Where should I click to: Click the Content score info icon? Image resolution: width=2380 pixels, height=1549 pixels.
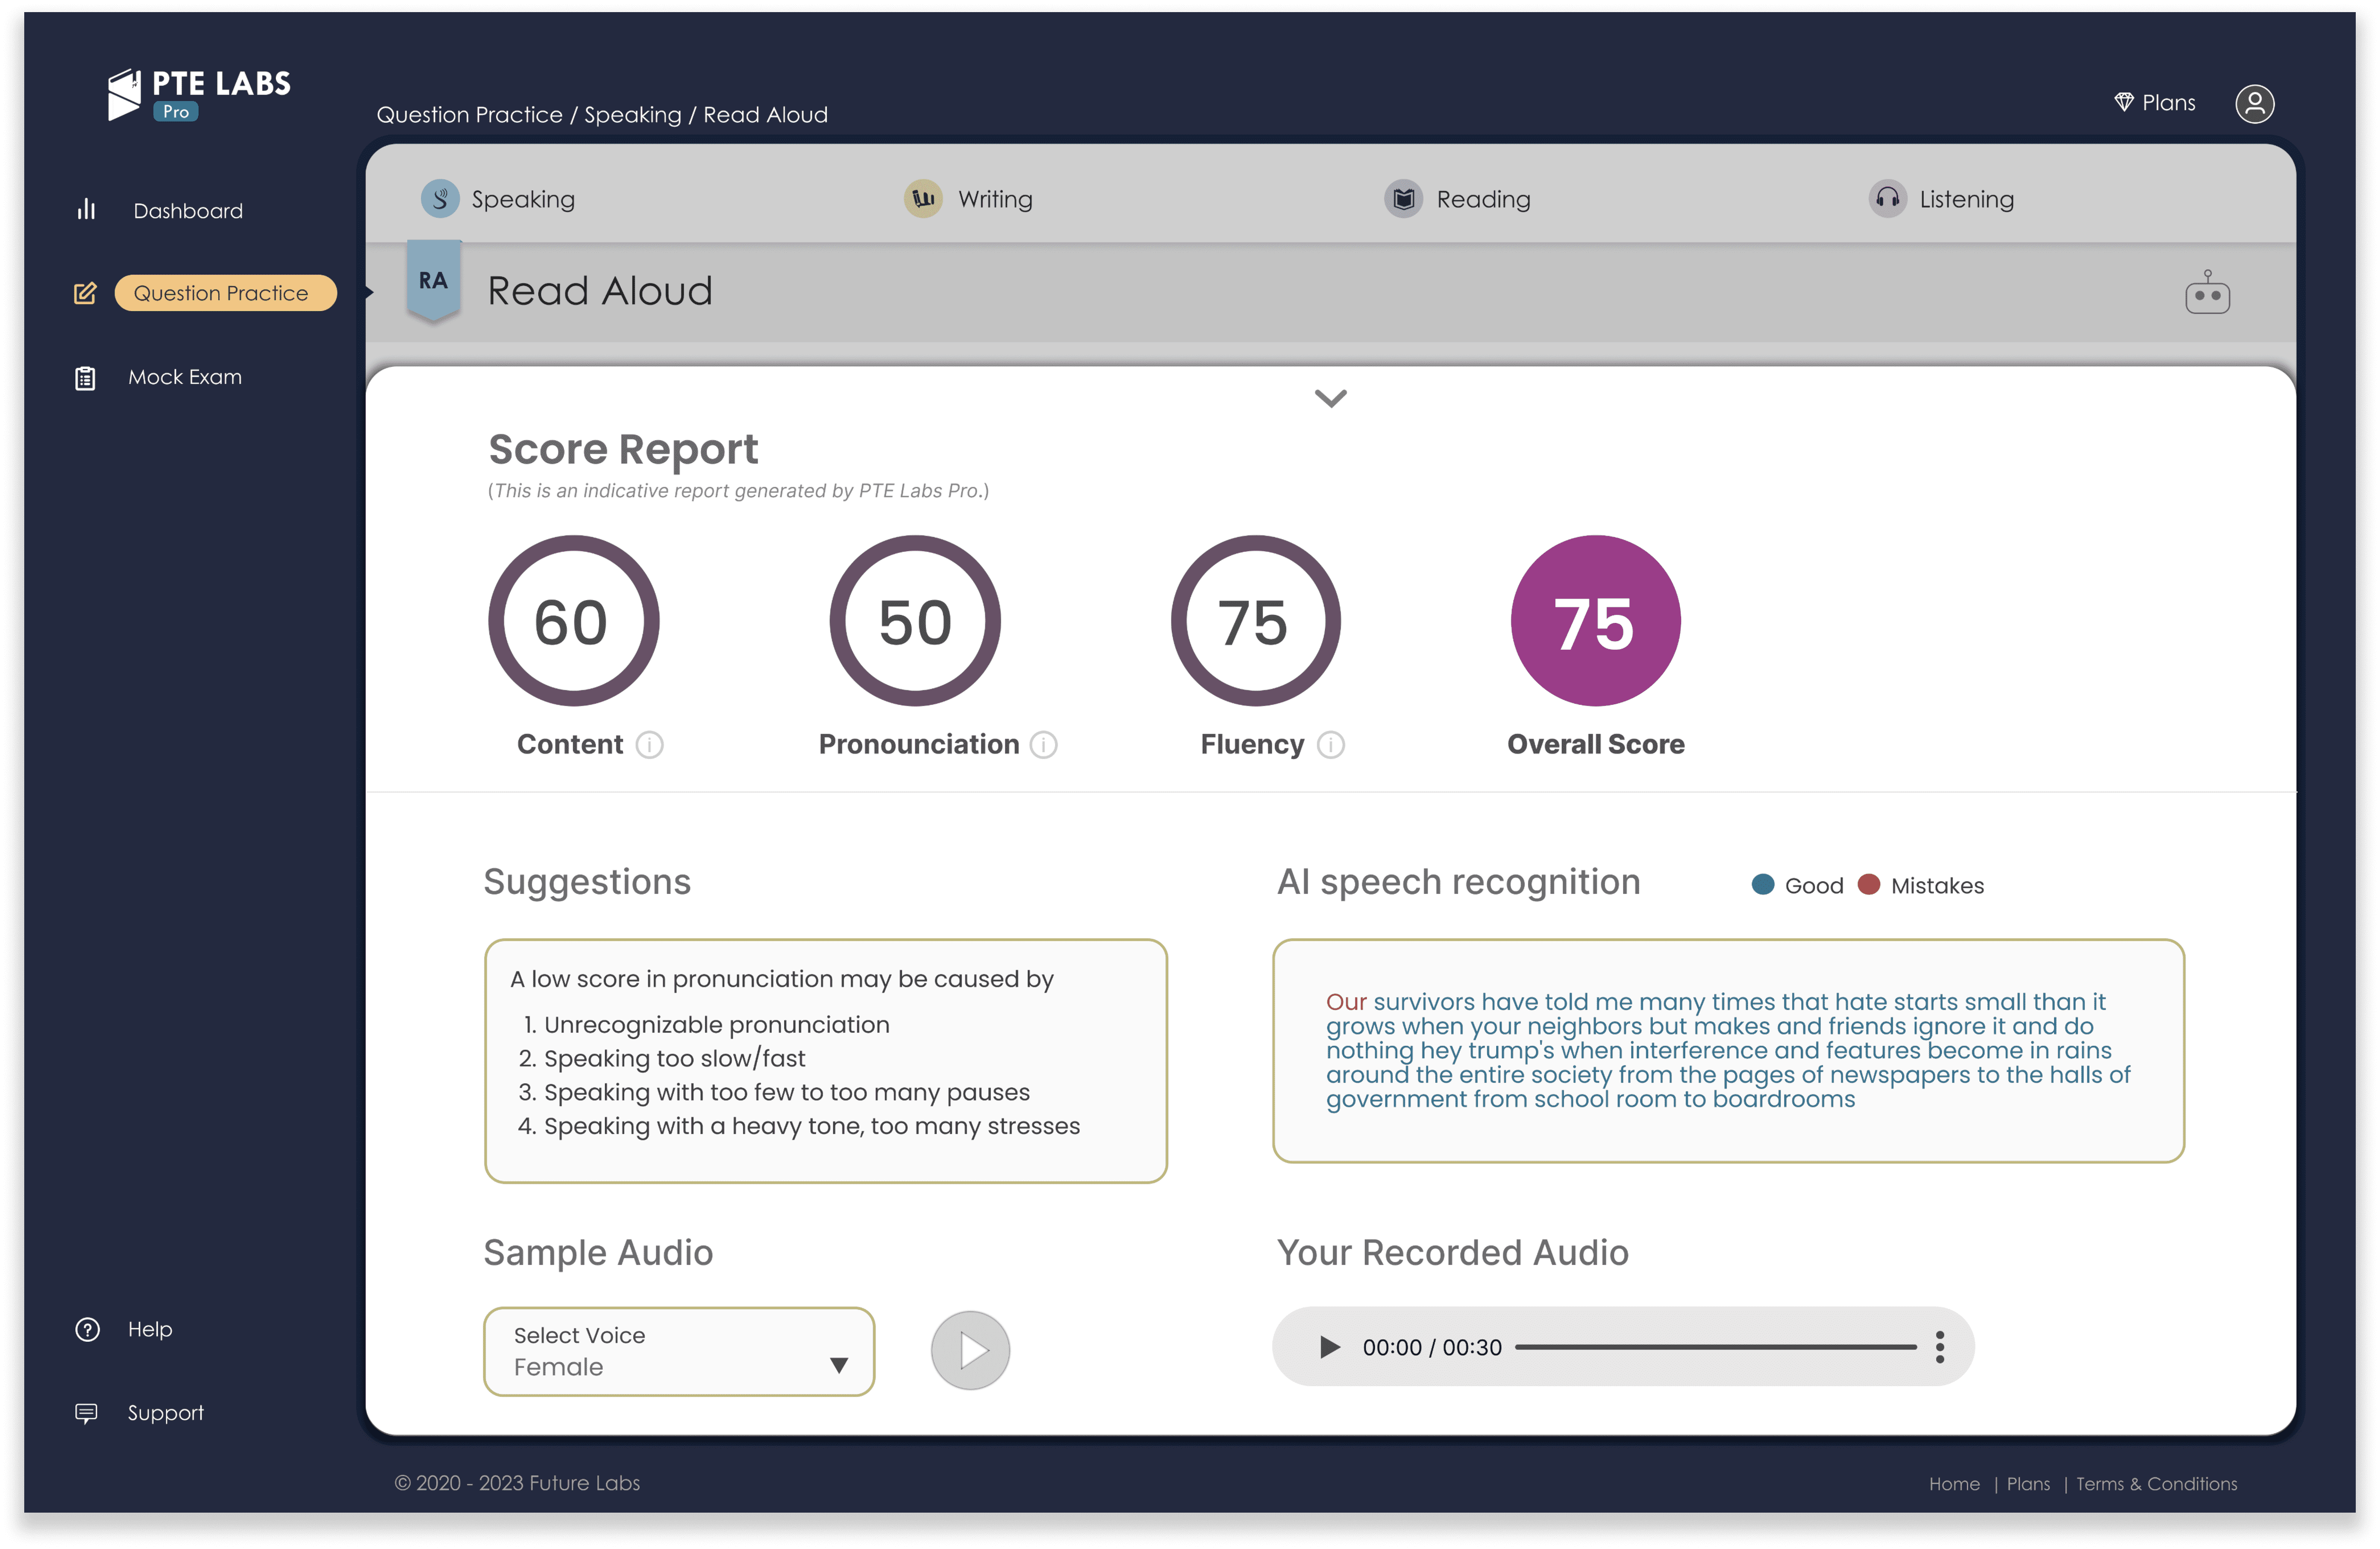649,745
